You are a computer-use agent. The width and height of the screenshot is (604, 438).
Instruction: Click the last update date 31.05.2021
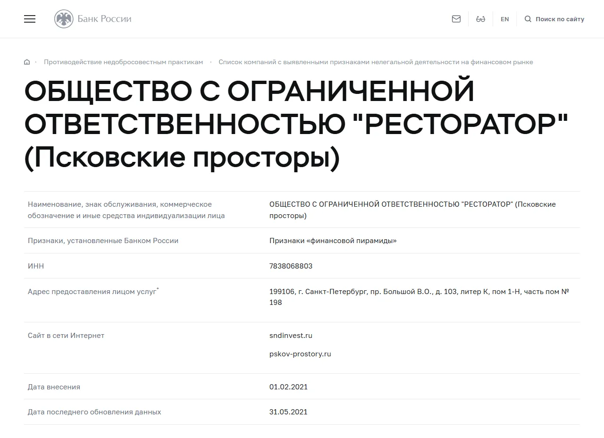[288, 412]
